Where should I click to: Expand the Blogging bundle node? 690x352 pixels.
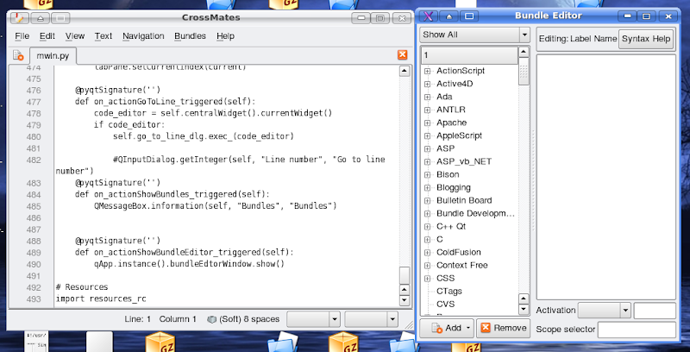pos(427,187)
